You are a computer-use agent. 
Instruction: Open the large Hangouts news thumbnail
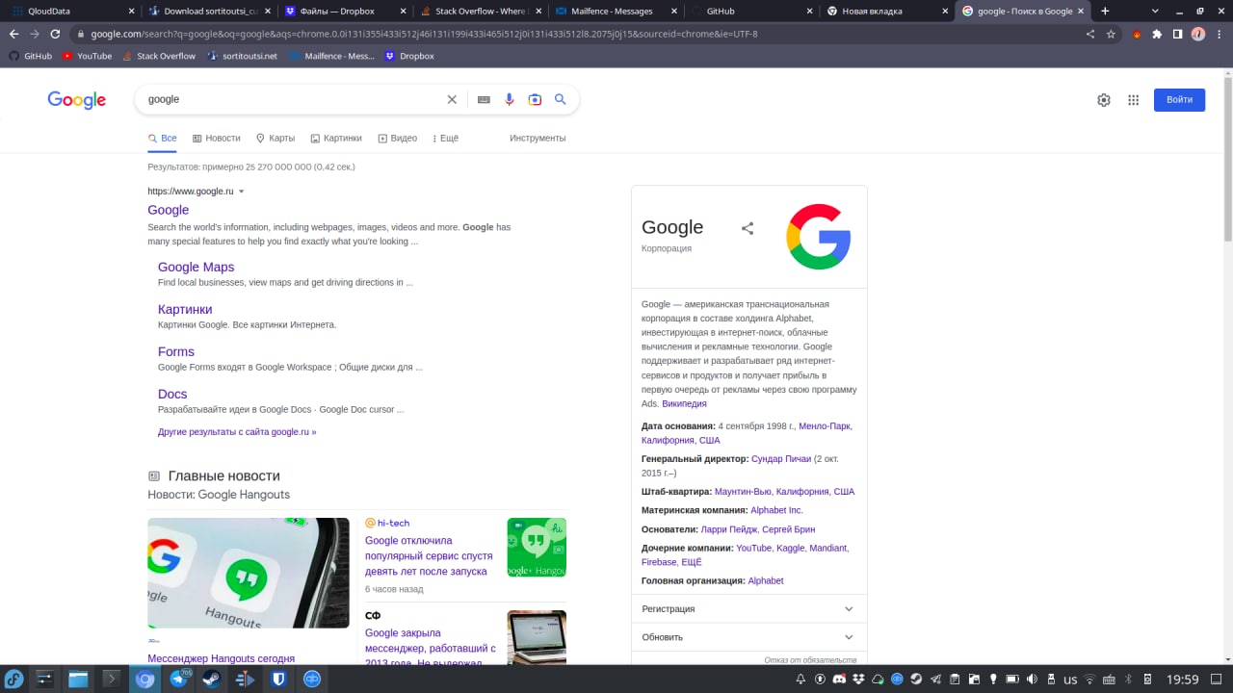[249, 574]
